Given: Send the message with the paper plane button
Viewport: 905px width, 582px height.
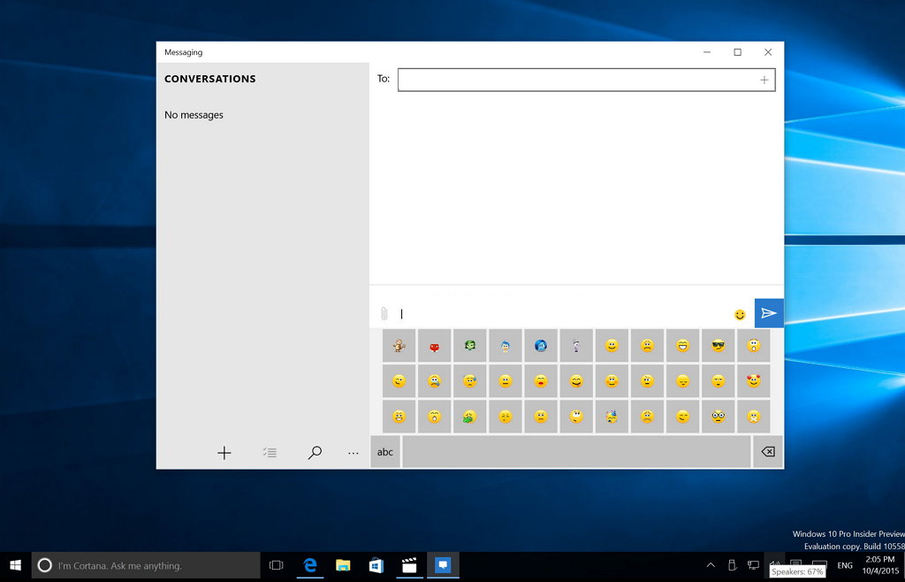Looking at the screenshot, I should 768,312.
